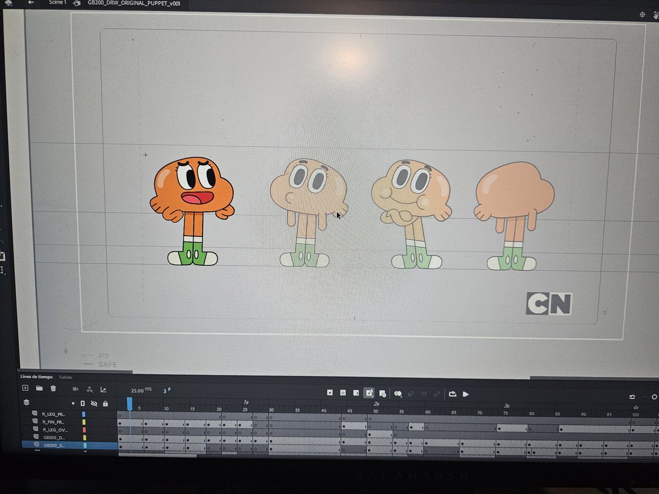
Task: Select the faded back-view Darwin character
Action: click(514, 216)
